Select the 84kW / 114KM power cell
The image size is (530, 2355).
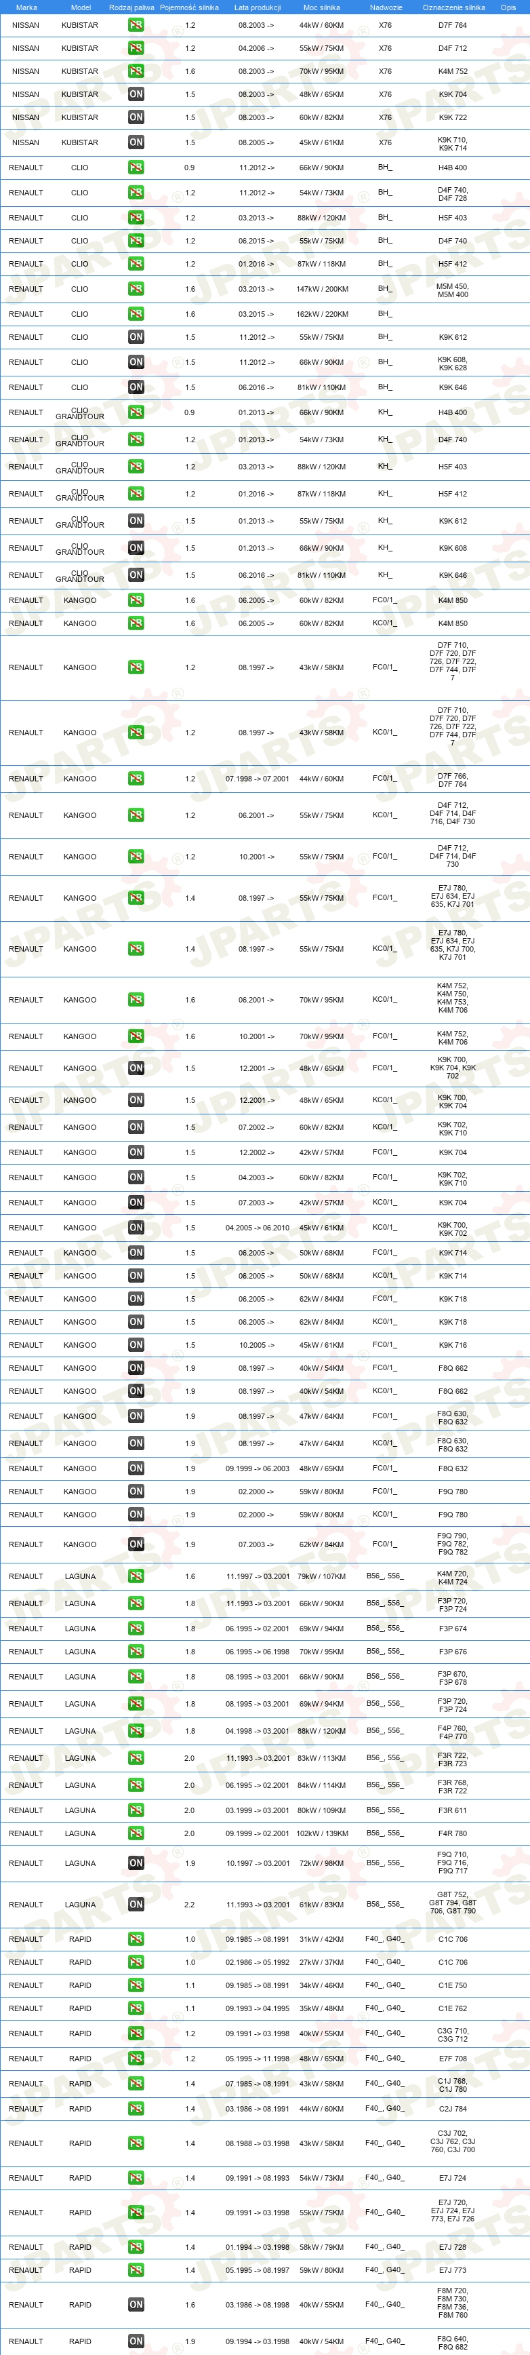[x=322, y=1785]
